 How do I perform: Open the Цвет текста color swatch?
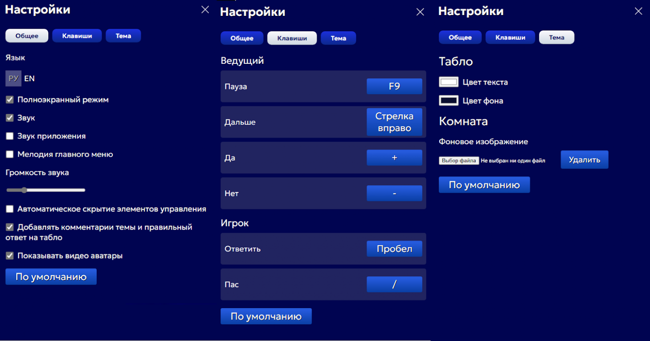pyautogui.click(x=449, y=82)
